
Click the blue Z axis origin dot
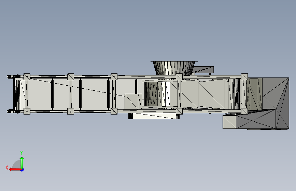tap(22, 170)
